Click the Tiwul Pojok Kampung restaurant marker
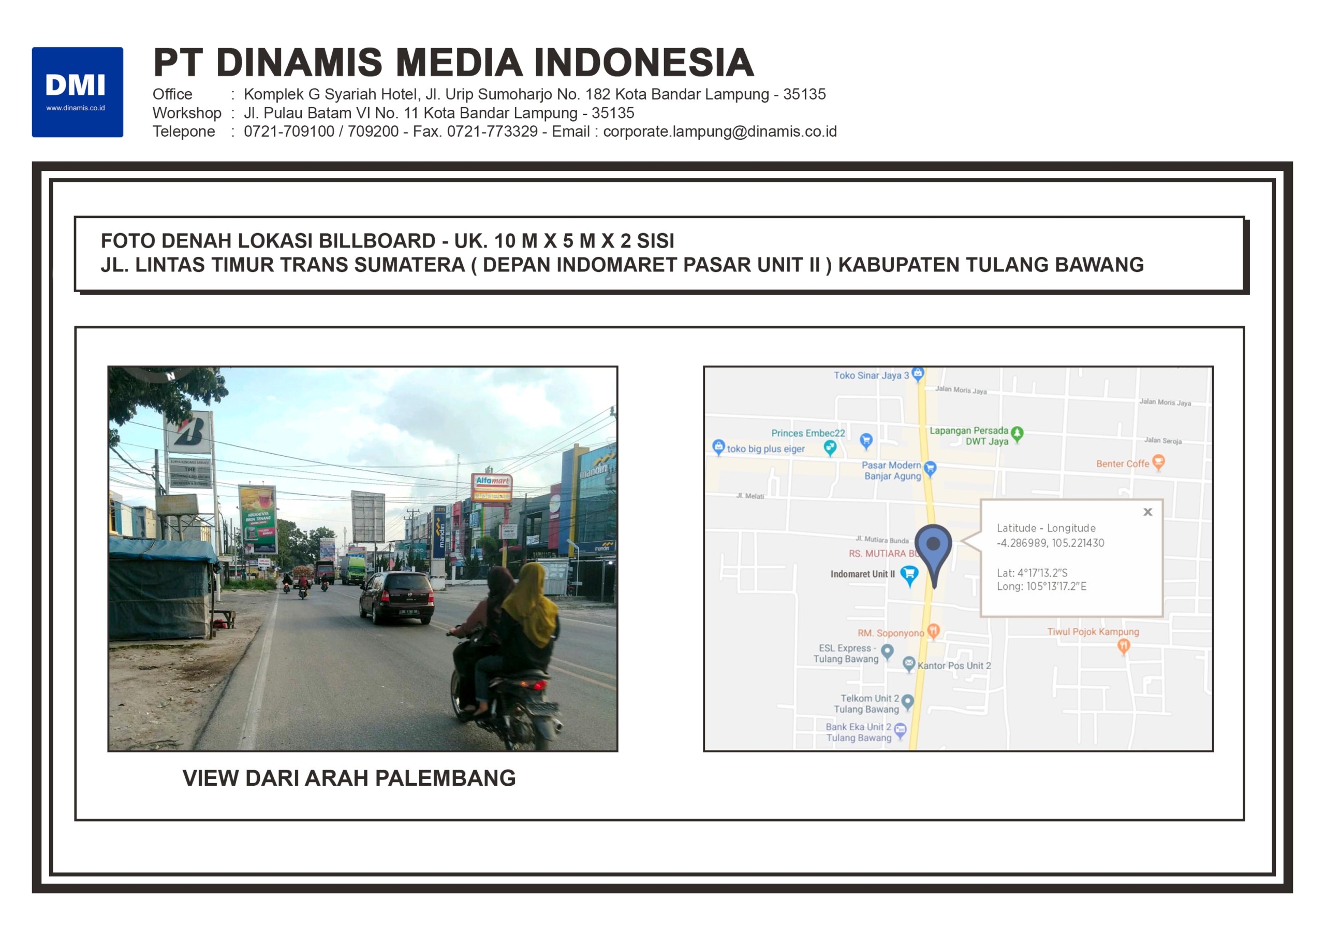The image size is (1325, 938). 1123,646
